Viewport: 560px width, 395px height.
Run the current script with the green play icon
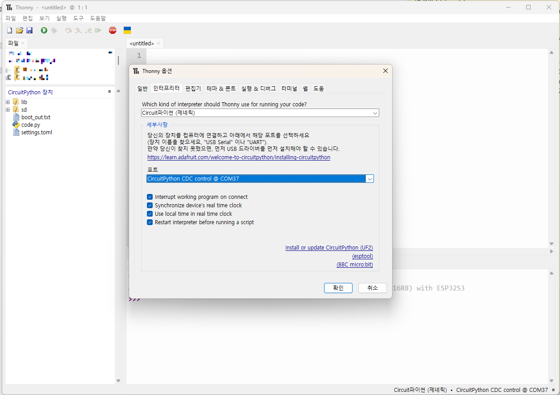click(x=43, y=30)
